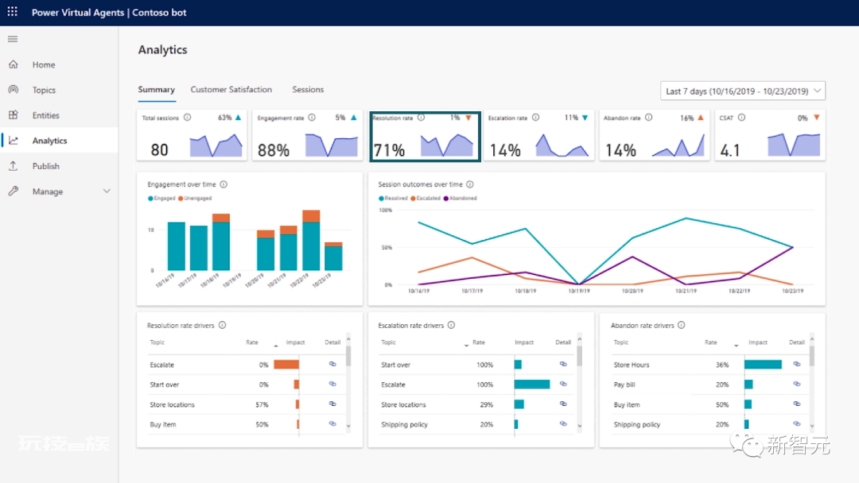Open detail link for Store Hours abandon row

tap(797, 364)
